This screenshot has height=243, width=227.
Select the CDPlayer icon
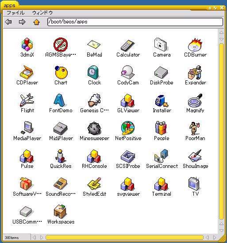coord(27,72)
